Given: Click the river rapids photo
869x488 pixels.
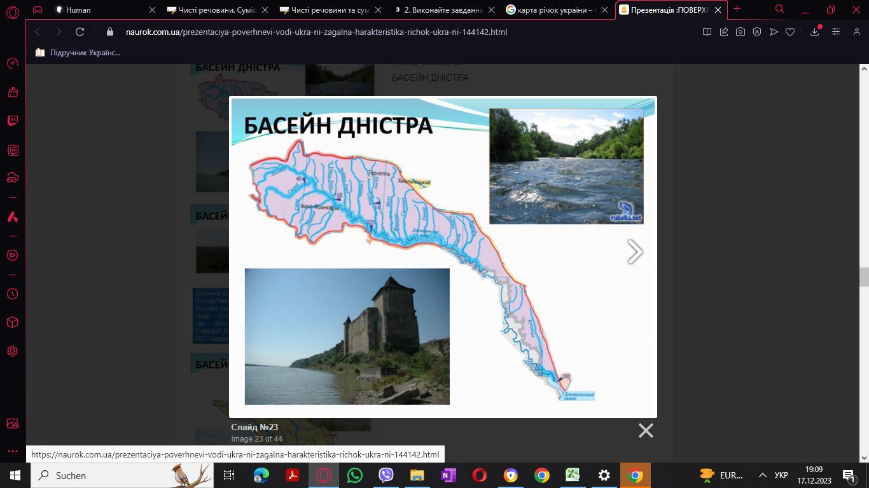Looking at the screenshot, I should 566,166.
